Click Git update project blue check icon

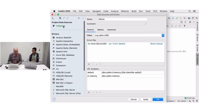point(173,18)
